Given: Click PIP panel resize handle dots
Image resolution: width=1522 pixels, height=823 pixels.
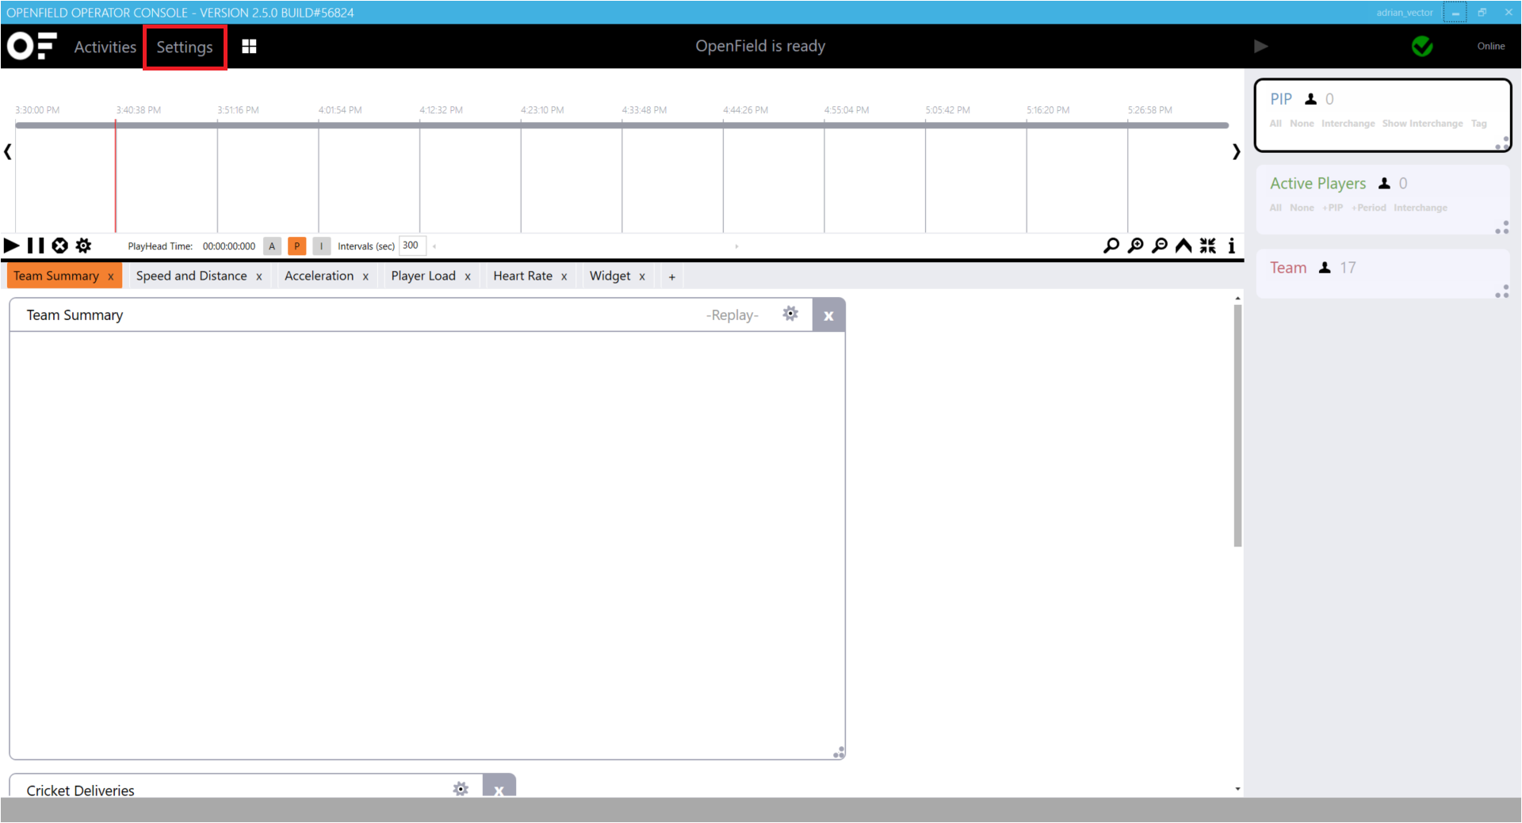Looking at the screenshot, I should pyautogui.click(x=1502, y=143).
